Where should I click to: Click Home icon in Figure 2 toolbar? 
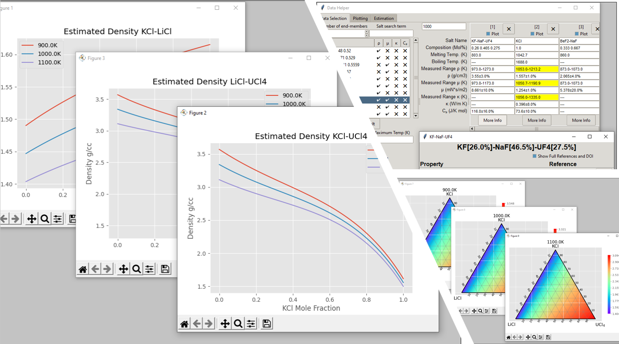pos(184,324)
